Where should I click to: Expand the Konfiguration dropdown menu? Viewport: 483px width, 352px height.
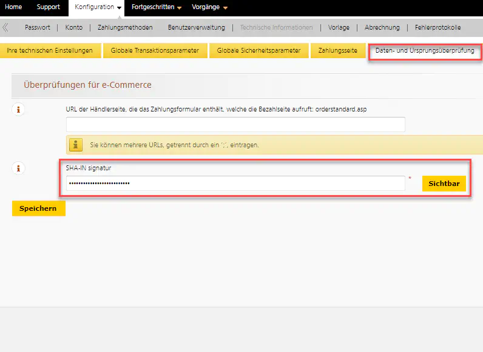(98, 7)
